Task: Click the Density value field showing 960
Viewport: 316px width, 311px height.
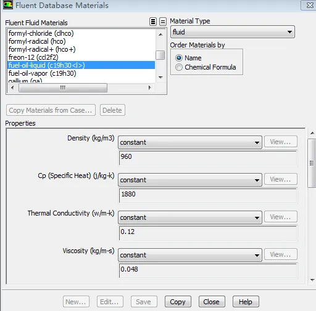Action: coord(208,158)
